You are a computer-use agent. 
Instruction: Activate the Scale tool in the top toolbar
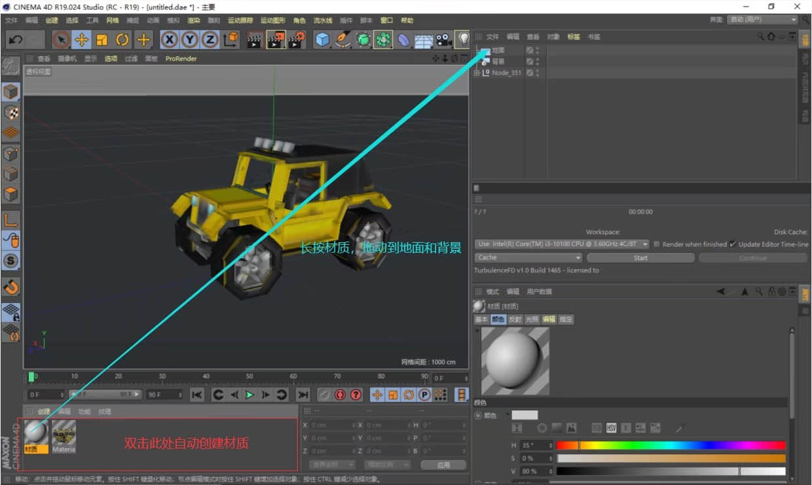[101, 40]
